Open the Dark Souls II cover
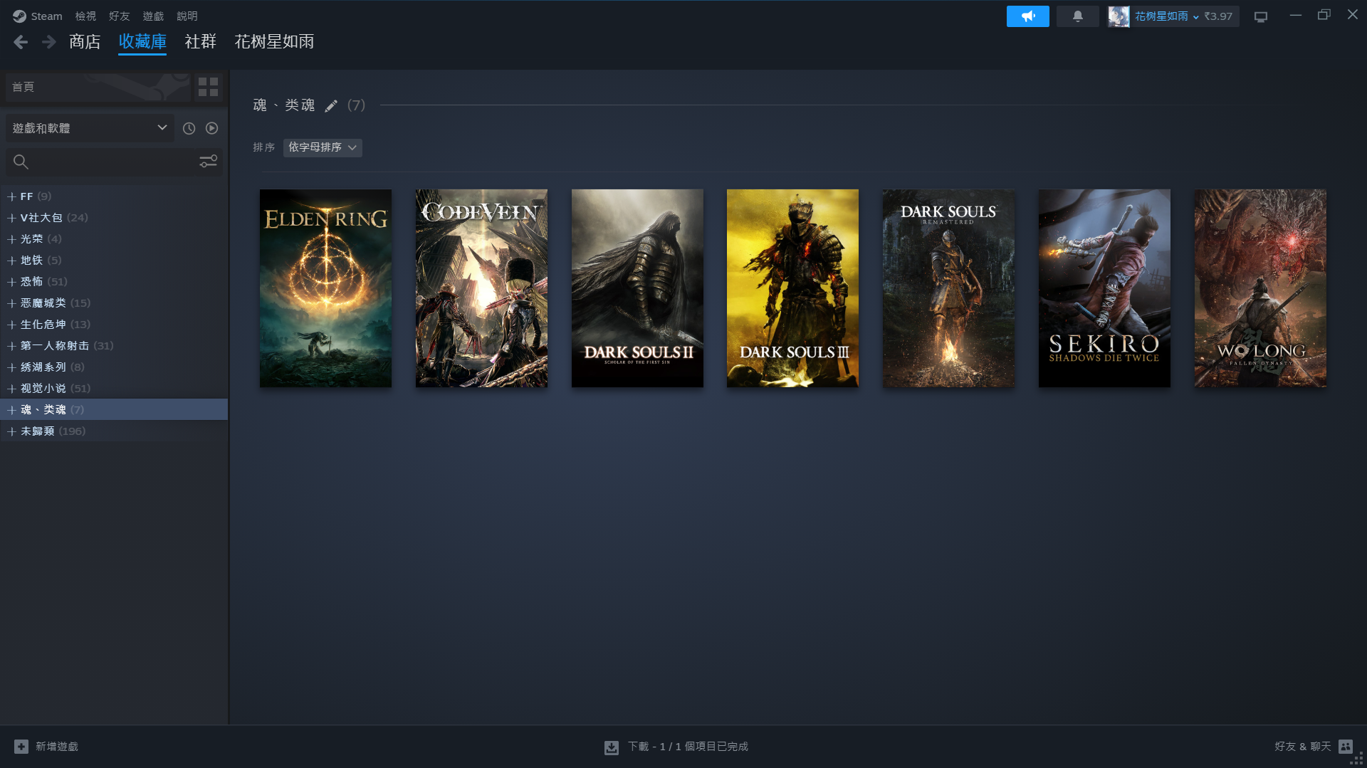Screen dimensions: 1367x768 637,288
